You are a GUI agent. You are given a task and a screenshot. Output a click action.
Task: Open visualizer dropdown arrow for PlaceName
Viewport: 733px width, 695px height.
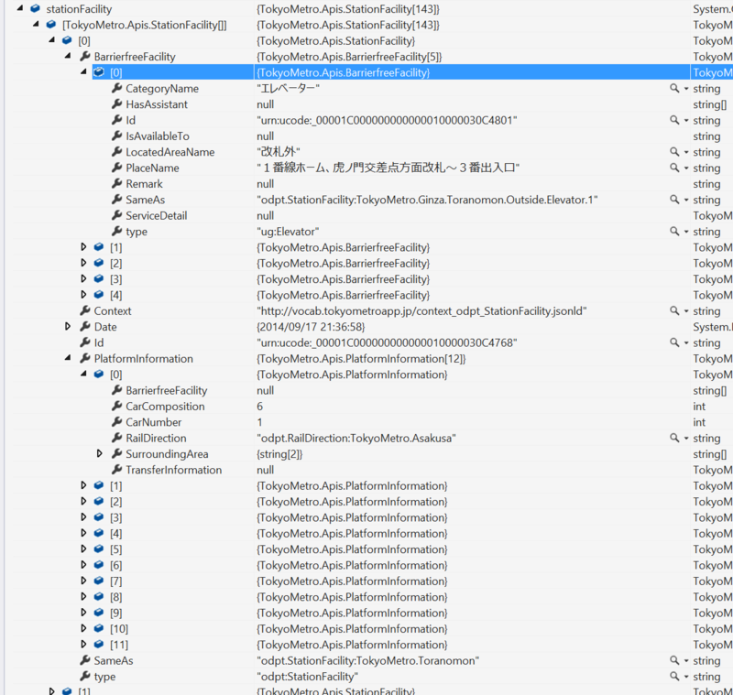click(x=686, y=168)
